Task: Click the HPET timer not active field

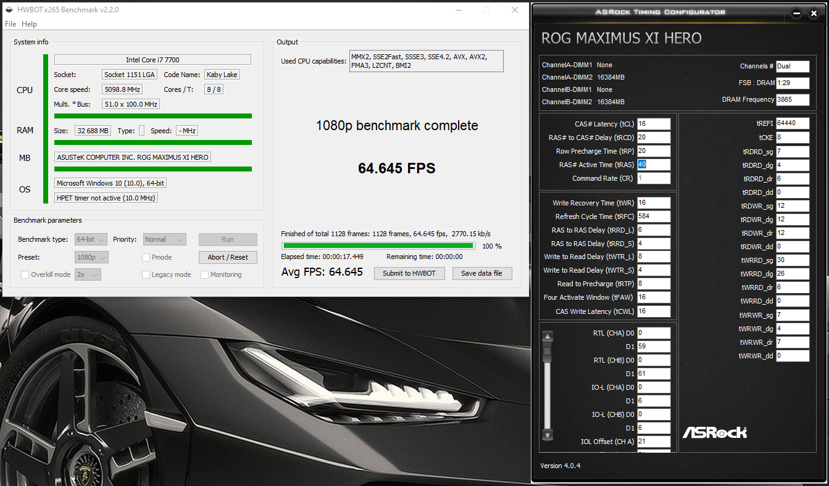Action: click(106, 198)
